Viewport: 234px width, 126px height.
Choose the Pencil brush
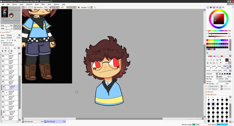[x=209, y=67]
